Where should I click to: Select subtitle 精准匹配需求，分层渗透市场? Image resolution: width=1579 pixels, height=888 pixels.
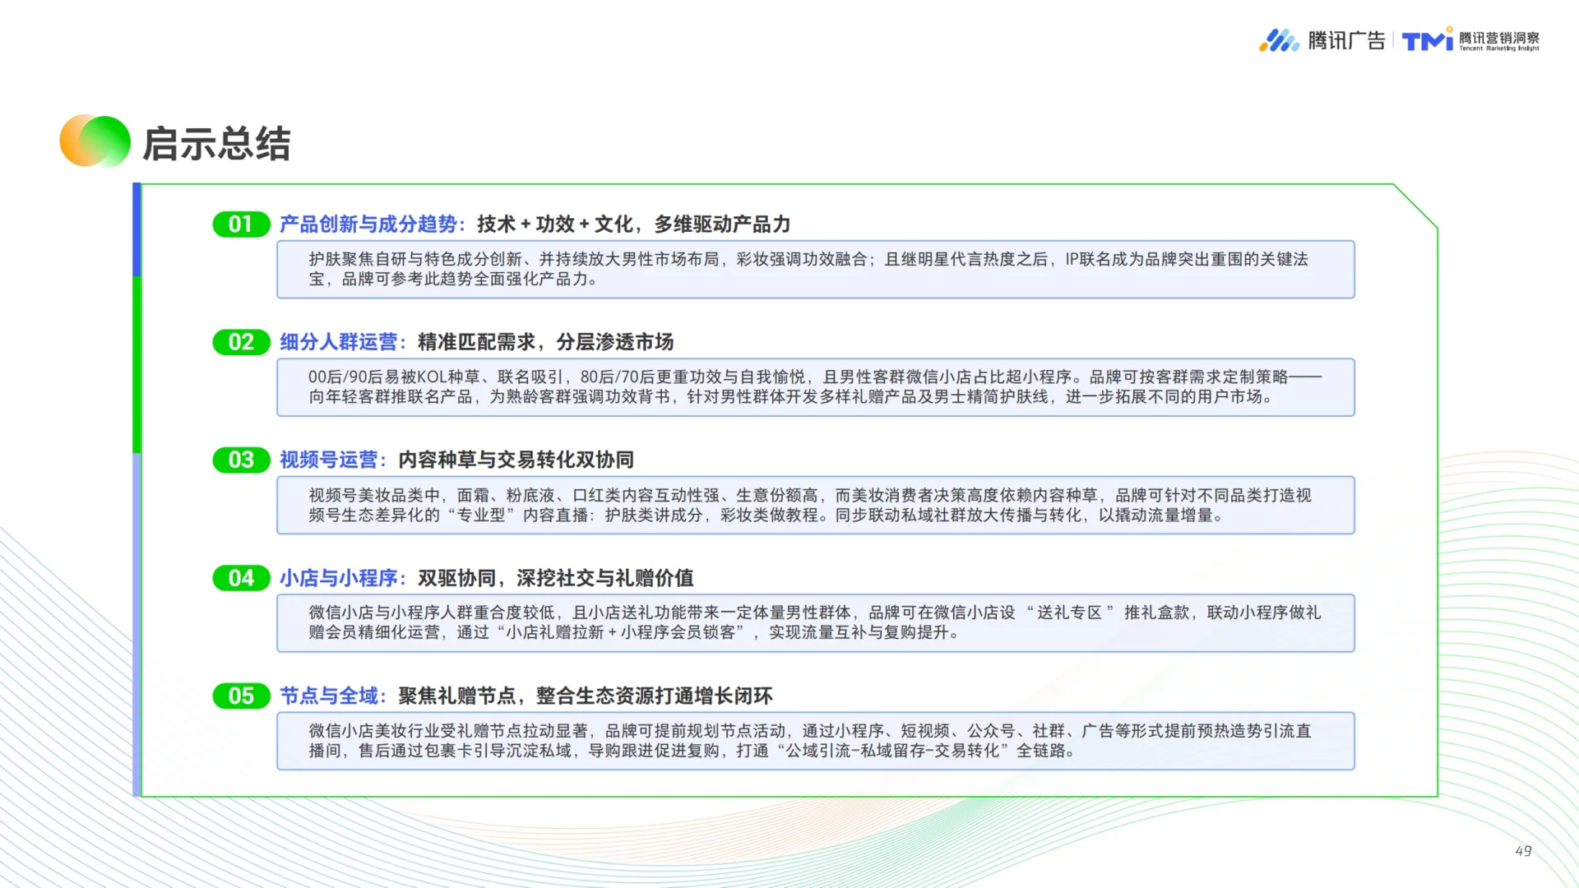click(545, 342)
